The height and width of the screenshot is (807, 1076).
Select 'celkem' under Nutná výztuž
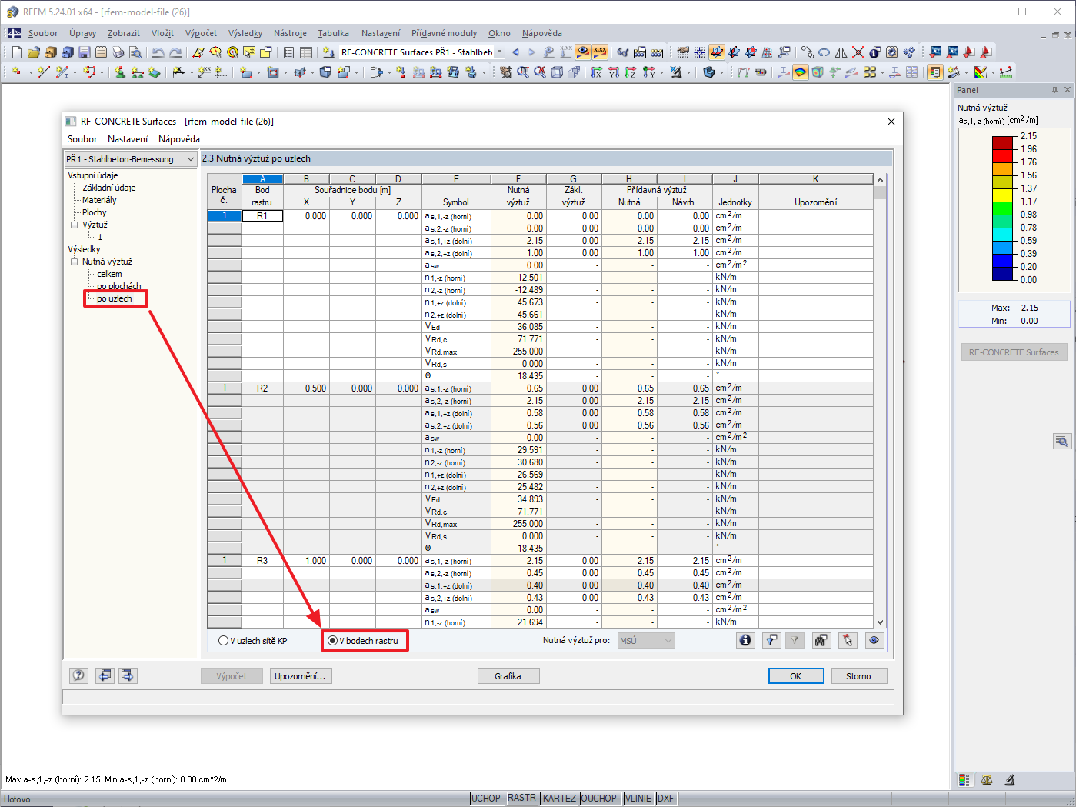pos(109,274)
